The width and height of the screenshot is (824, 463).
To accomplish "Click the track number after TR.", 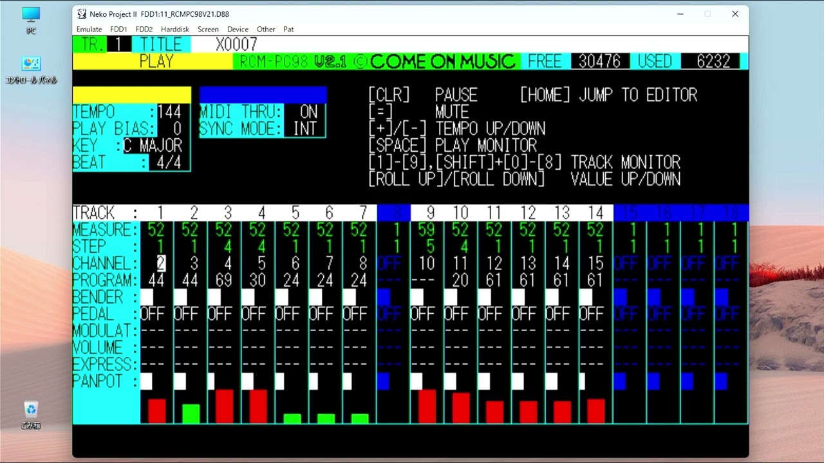I will (118, 44).
